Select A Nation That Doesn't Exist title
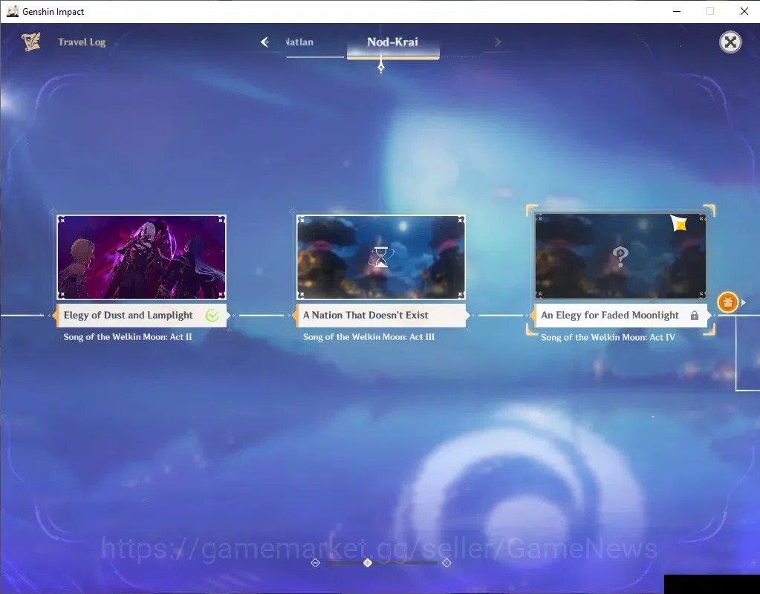Viewport: 760px width, 594px height. pos(366,315)
